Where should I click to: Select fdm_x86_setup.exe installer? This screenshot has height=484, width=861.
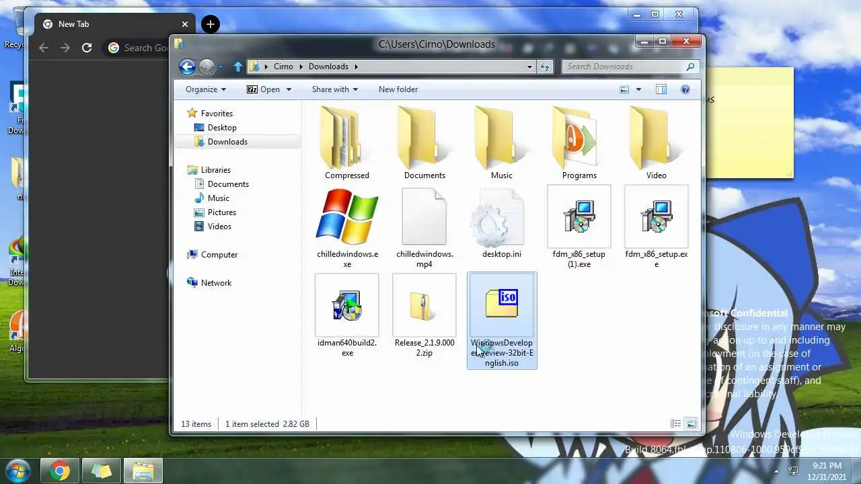(657, 227)
